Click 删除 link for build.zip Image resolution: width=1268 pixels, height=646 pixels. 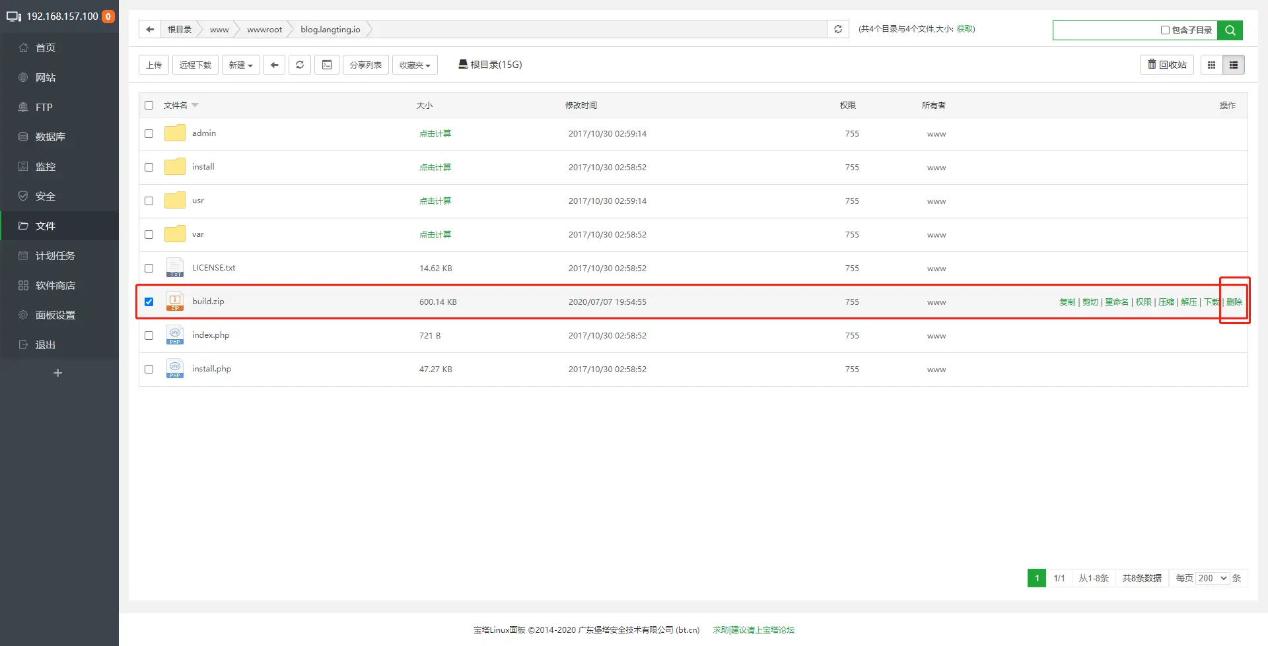[1234, 302]
